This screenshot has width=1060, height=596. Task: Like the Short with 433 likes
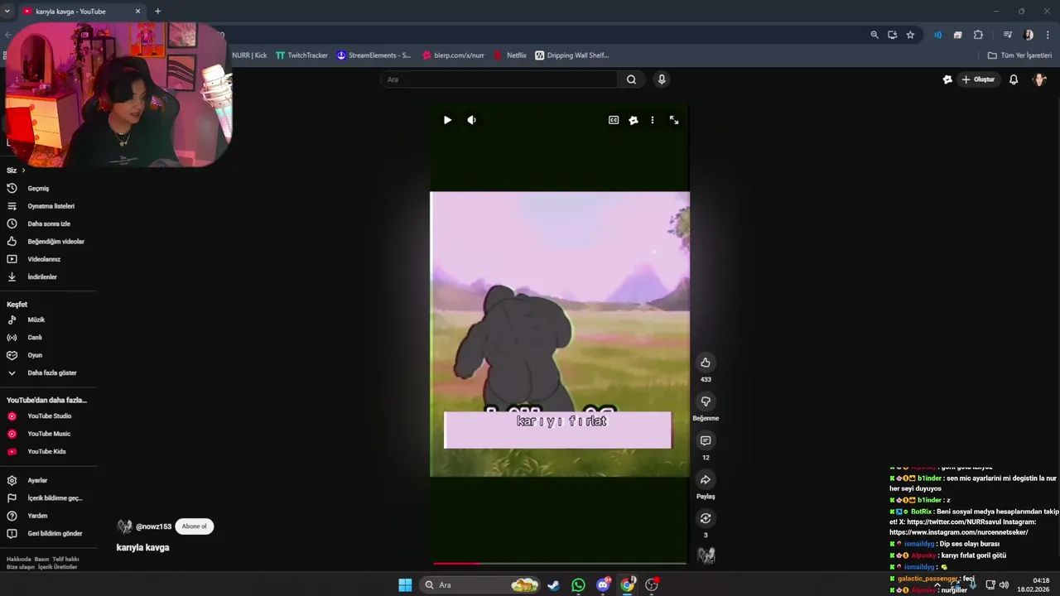[x=706, y=363]
